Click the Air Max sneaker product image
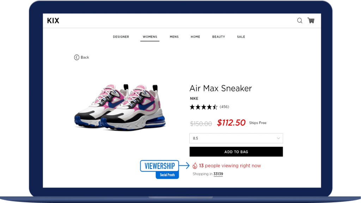This screenshot has height=203, width=361. pos(120,107)
